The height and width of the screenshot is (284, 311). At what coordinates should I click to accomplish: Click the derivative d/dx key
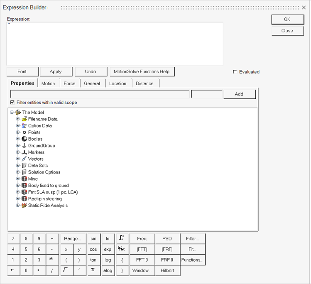[121, 249]
